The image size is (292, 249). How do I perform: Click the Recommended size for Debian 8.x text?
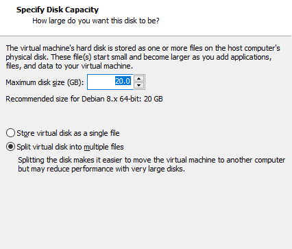[x=84, y=99]
